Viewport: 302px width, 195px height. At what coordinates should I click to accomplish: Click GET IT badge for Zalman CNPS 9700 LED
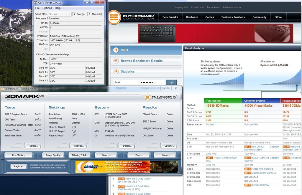(x=248, y=173)
